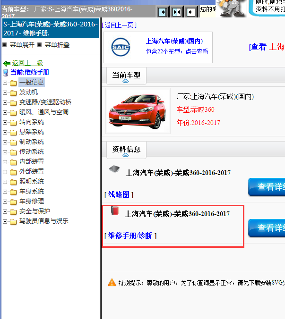The width and height of the screenshot is (285, 319).
Task: Click the 返回上一页 link
Action: pos(119,25)
